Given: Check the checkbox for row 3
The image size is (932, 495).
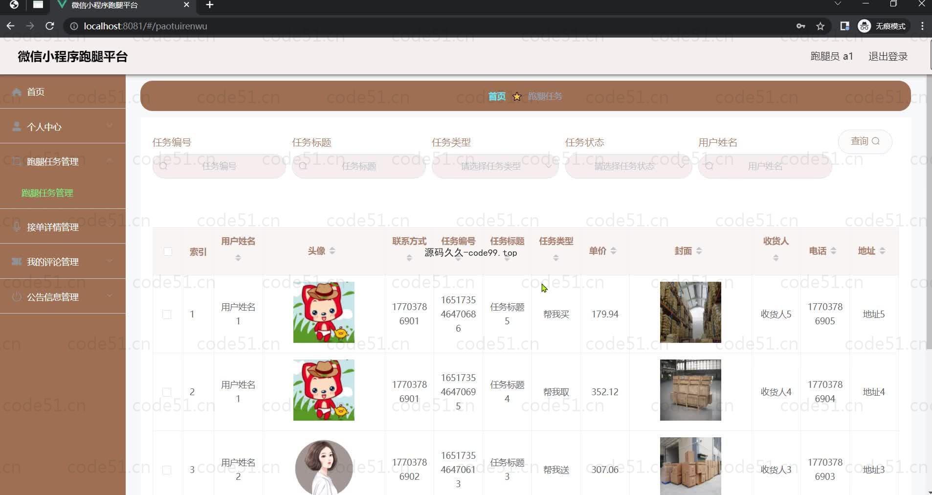Looking at the screenshot, I should click(167, 470).
